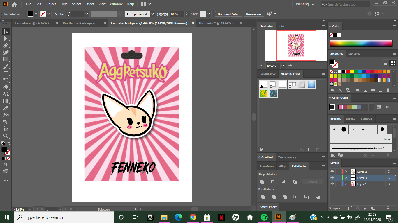Screen dimensions: 398x223
Task: Open status bar zoom level dropdown
Action: pos(30,209)
